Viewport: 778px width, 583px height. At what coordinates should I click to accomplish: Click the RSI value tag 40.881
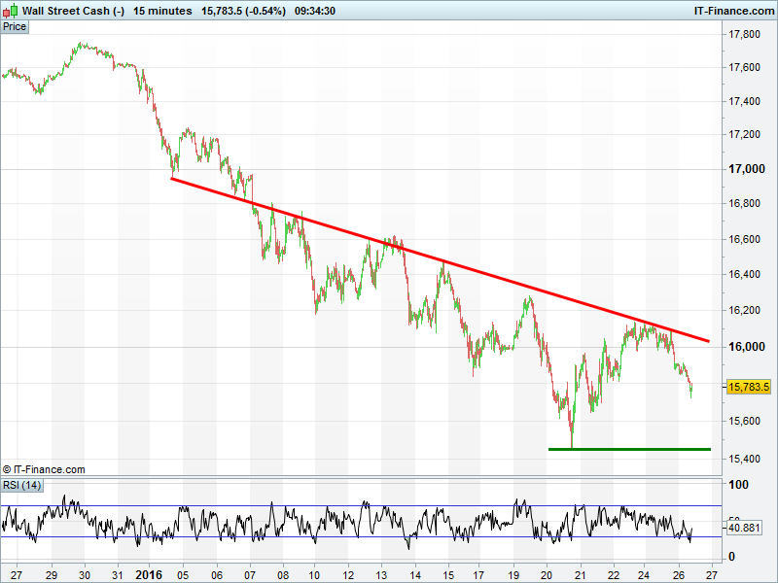743,528
